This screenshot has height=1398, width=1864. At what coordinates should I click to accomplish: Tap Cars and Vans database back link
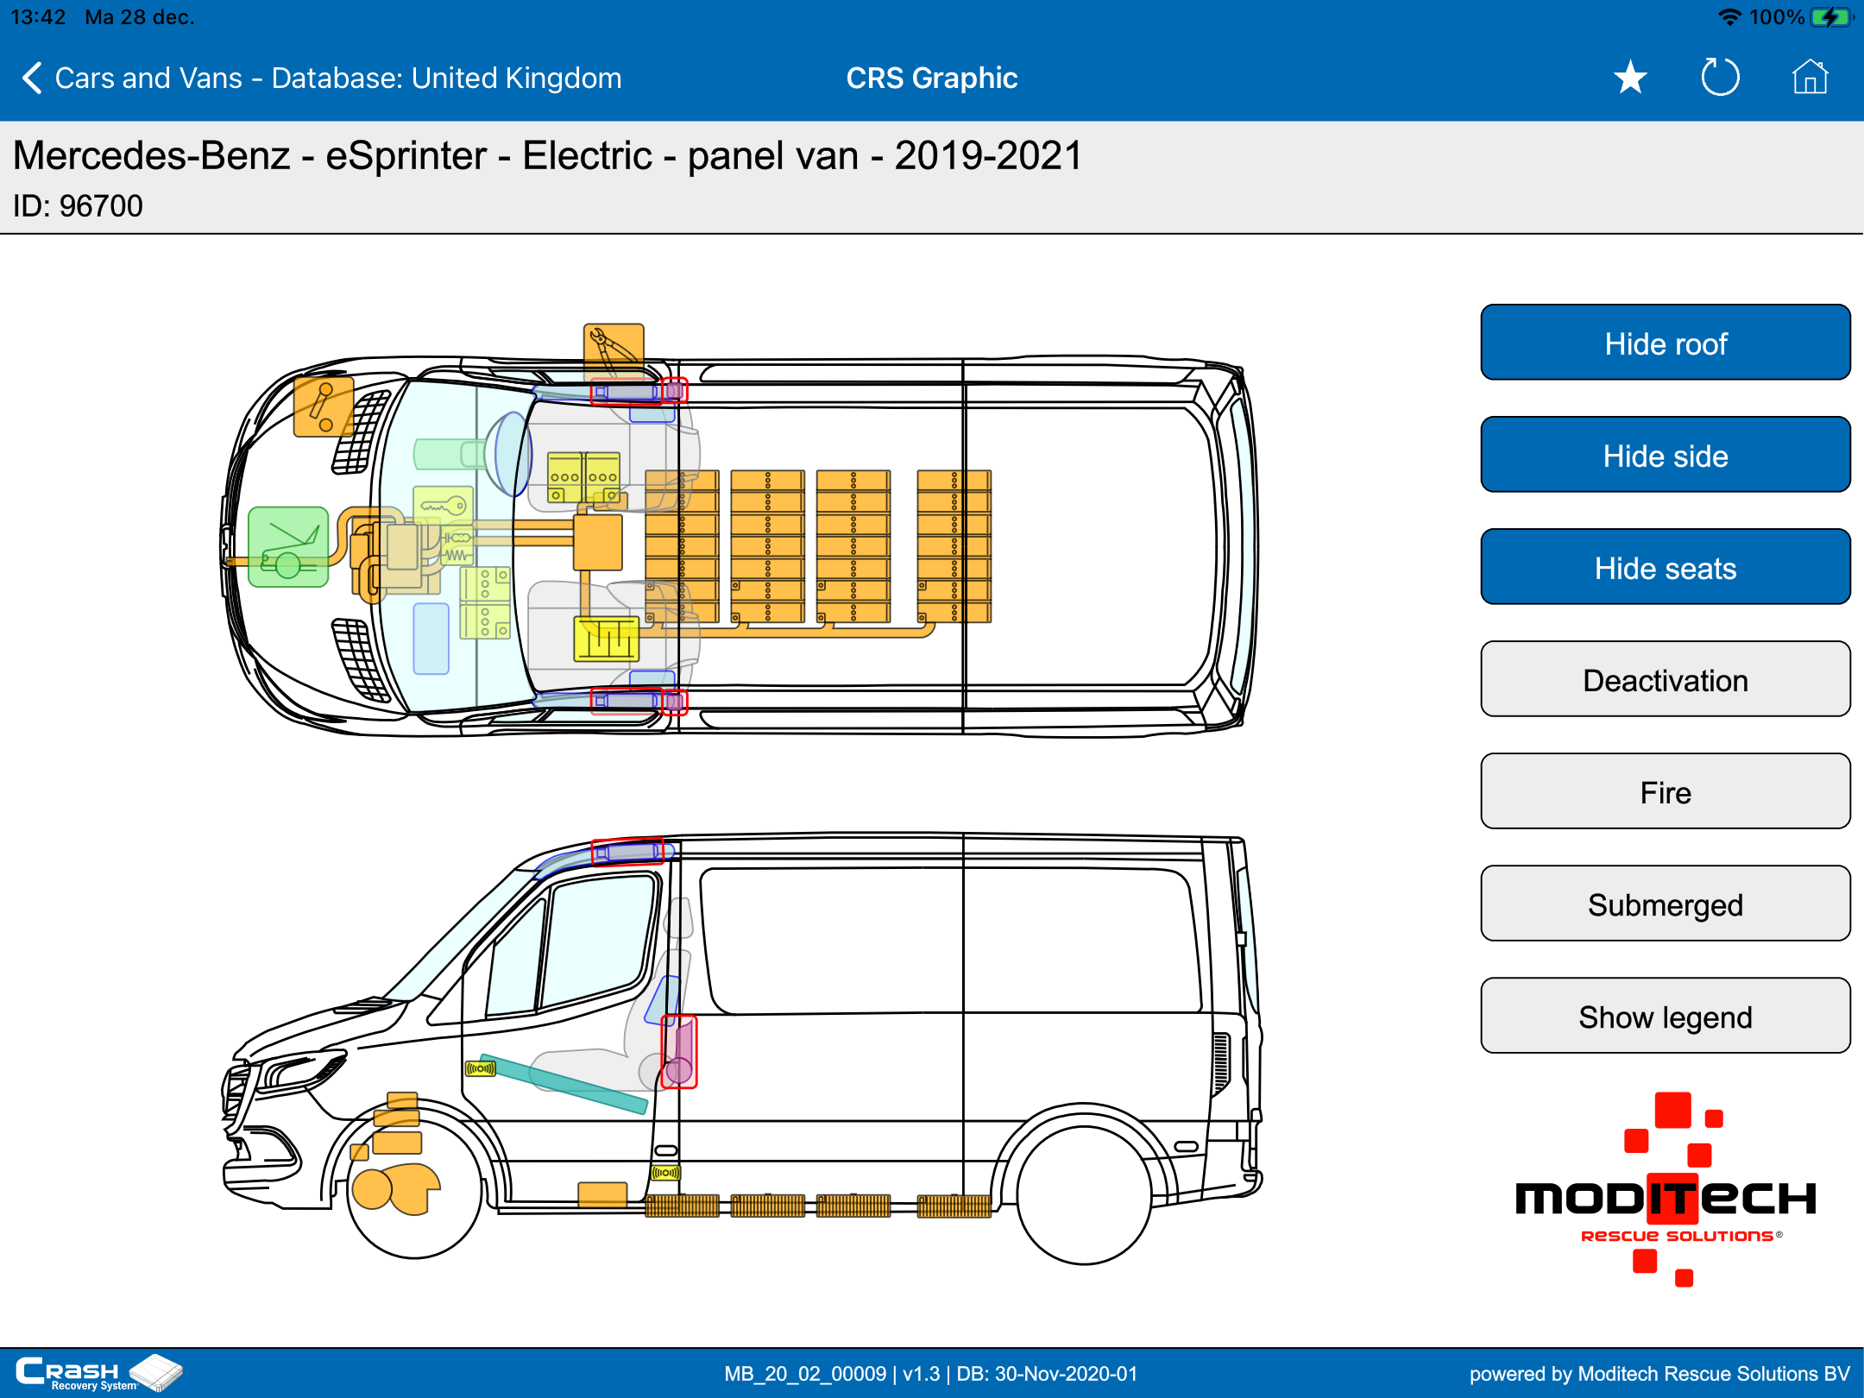pyautogui.click(x=337, y=78)
